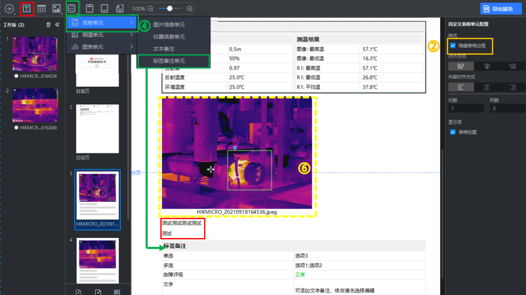Viewport: 526px width, 295px height.
Task: Click the insert image toolbar icon
Action: click(56, 9)
